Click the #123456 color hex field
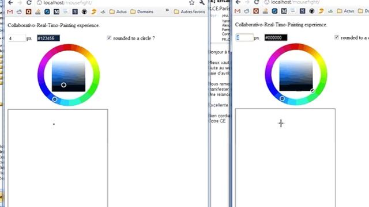 pyautogui.click(x=48, y=39)
